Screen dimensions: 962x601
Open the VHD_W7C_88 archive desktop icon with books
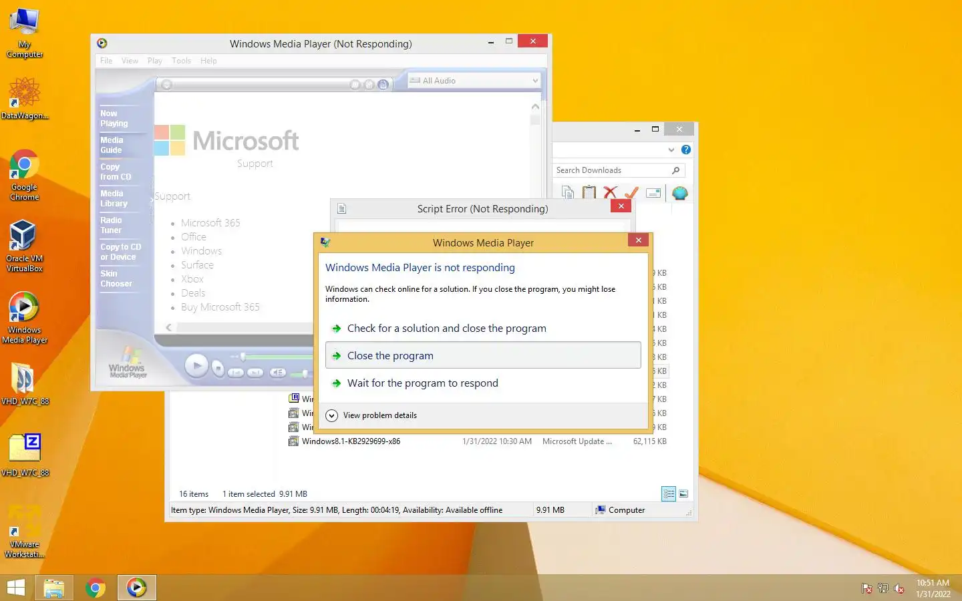[x=25, y=383]
